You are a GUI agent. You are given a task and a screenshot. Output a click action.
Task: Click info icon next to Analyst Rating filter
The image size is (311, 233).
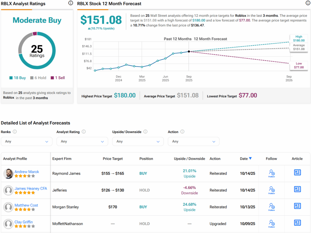pos(84,132)
